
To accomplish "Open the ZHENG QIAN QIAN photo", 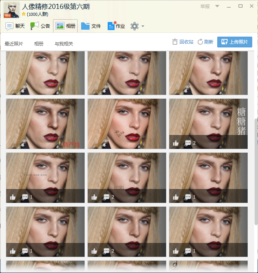I will pos(45,178).
